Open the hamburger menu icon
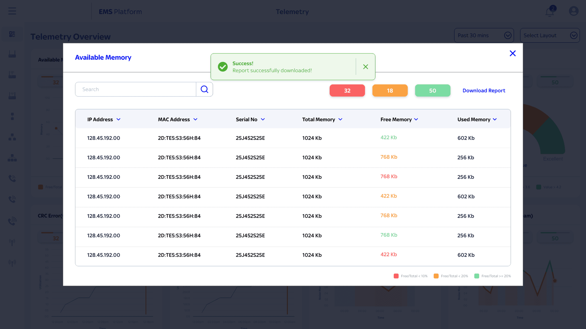The width and height of the screenshot is (586, 329). click(x=12, y=11)
